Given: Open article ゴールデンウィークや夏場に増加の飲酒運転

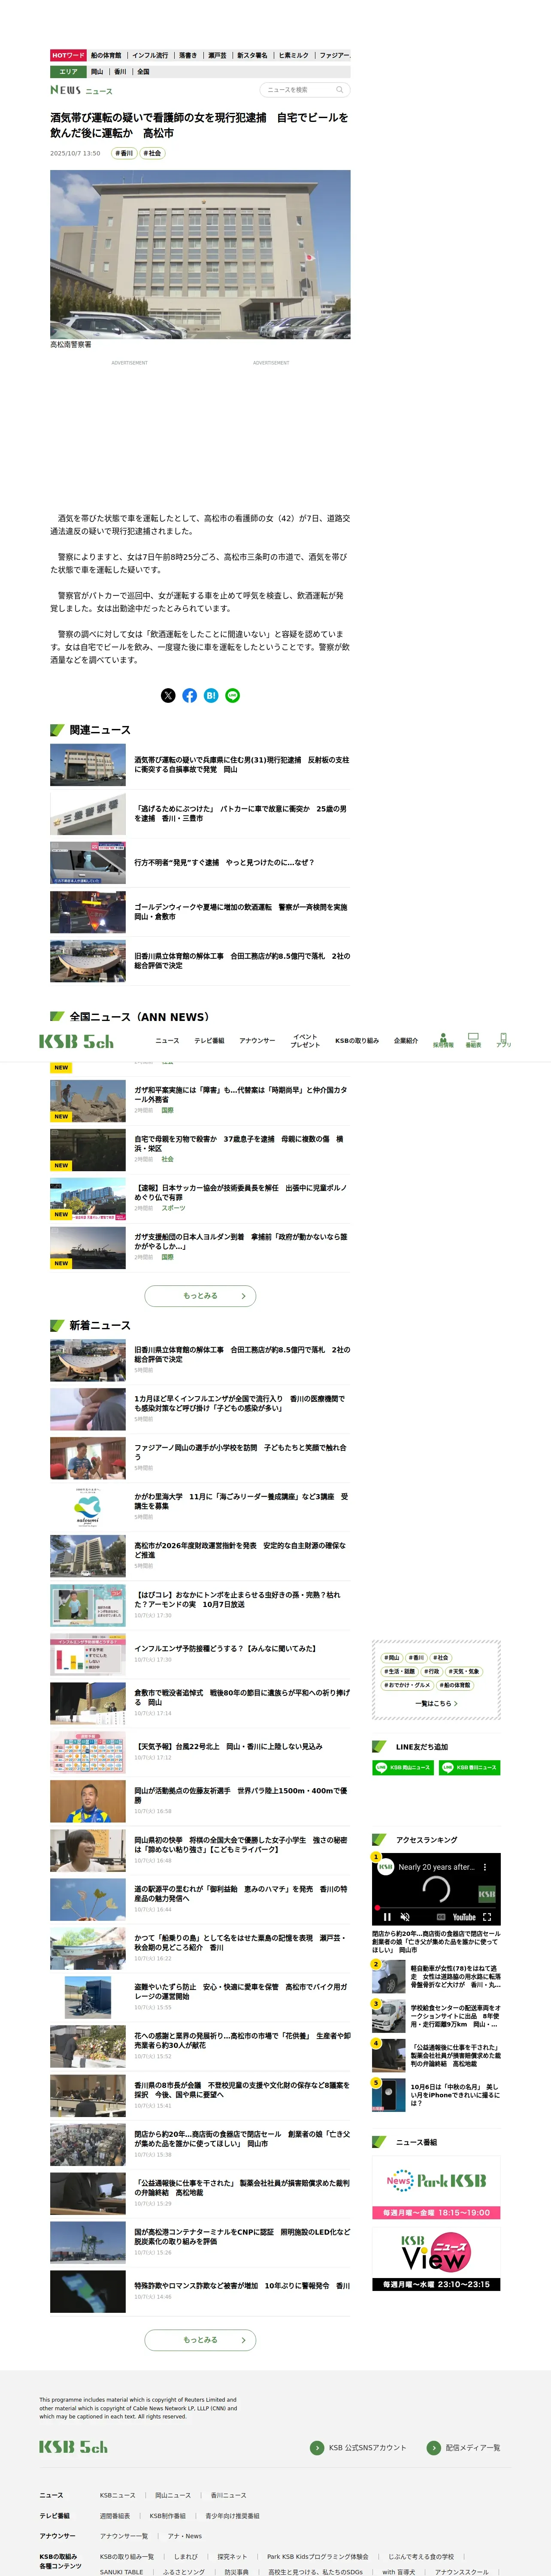Looking at the screenshot, I should [x=200, y=911].
